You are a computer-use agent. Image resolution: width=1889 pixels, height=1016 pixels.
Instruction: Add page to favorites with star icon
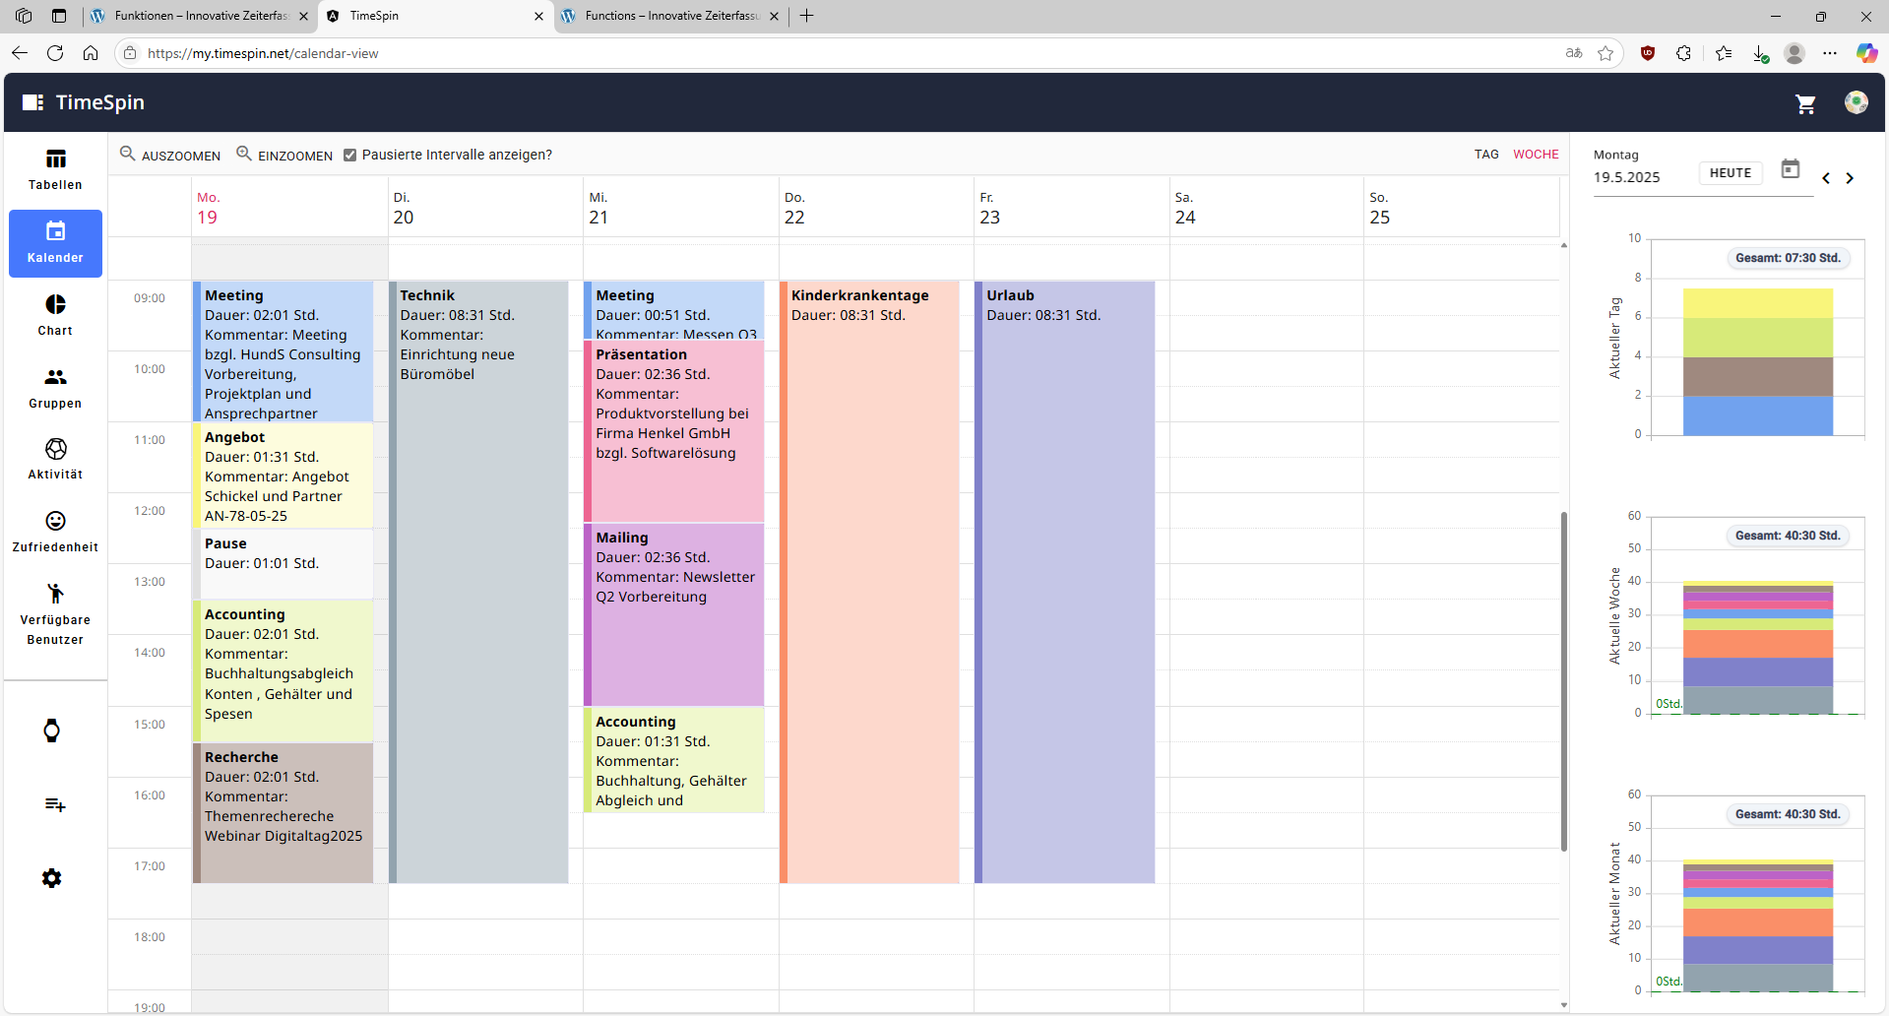pyautogui.click(x=1606, y=53)
